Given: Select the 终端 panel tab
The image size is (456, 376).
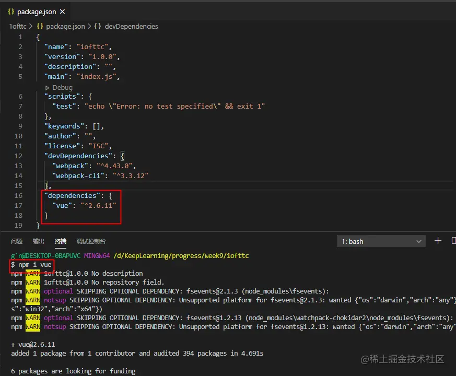Looking at the screenshot, I should [x=61, y=241].
